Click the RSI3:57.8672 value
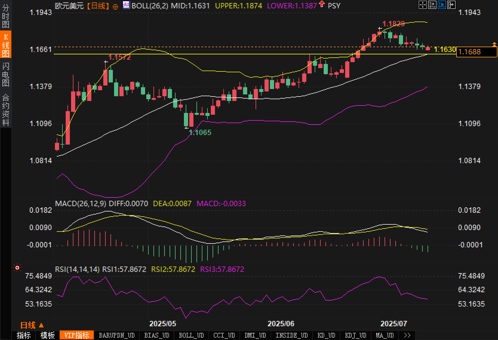The image size is (498, 340). 222,269
